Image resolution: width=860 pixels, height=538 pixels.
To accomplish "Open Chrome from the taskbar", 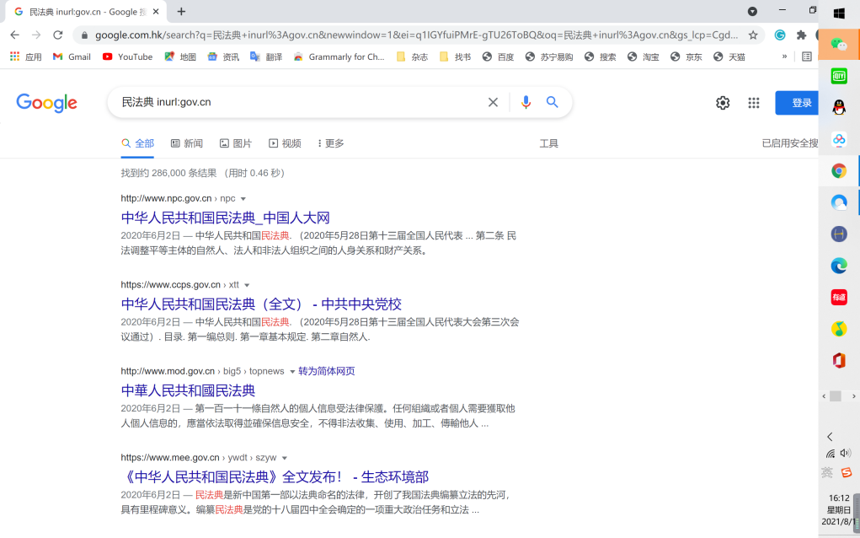I will tap(839, 170).
